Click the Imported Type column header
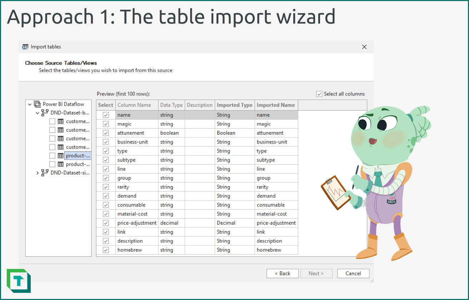Screen dimensions: 469x300 point(234,105)
